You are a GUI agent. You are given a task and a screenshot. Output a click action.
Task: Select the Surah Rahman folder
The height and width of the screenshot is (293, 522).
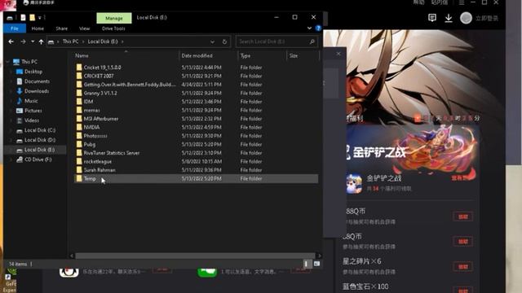click(100, 170)
